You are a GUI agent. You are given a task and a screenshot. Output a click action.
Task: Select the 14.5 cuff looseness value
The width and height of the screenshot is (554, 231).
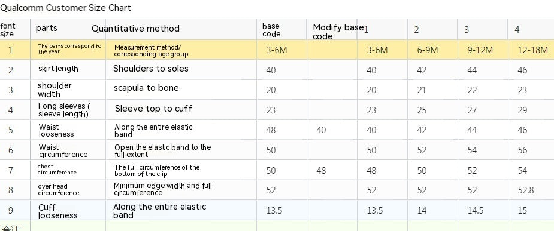pyautogui.click(x=483, y=210)
